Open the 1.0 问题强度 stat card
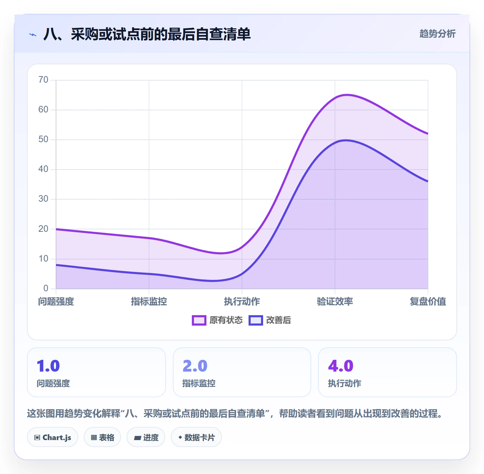This screenshot has height=474, width=484. pyautogui.click(x=96, y=372)
